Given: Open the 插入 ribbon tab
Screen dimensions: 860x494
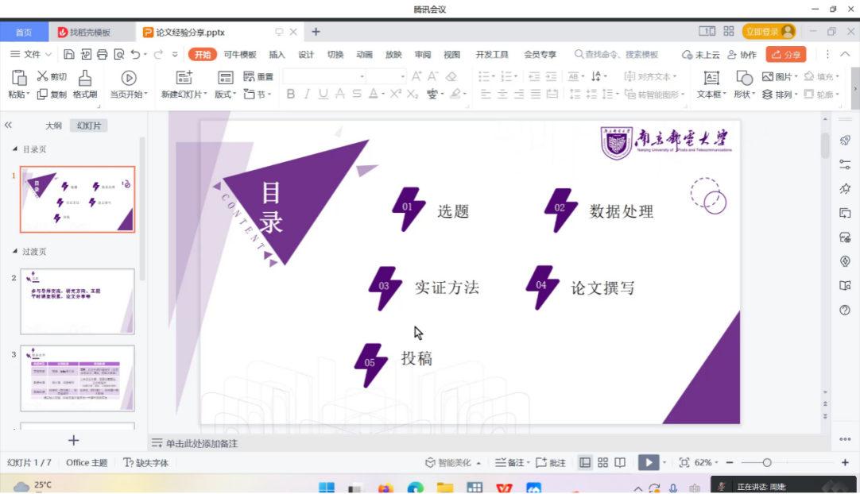Looking at the screenshot, I should pos(277,55).
